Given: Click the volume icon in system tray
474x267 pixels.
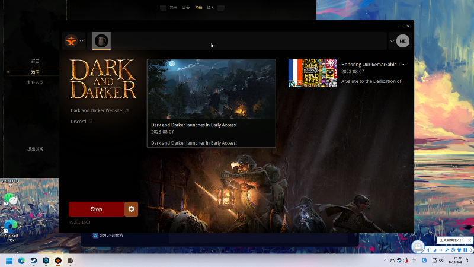Looking at the screenshot, I should click(x=441, y=260).
